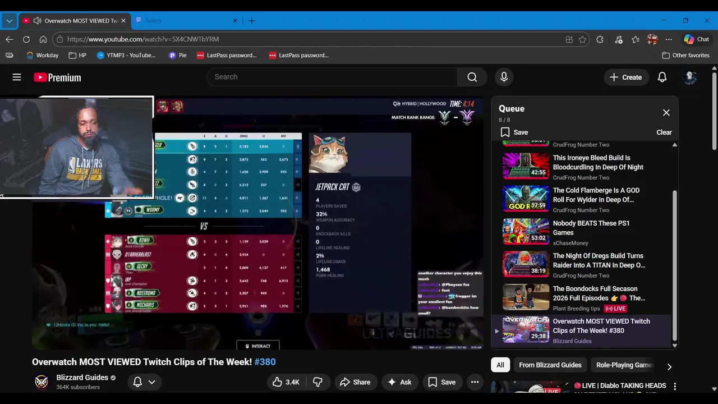718x404 pixels.
Task: Open Blizzard Guides channel name link
Action: pos(82,378)
